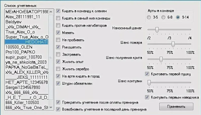Select Alex_28111991_11 in the list
The image size is (201, 115).
27,17
